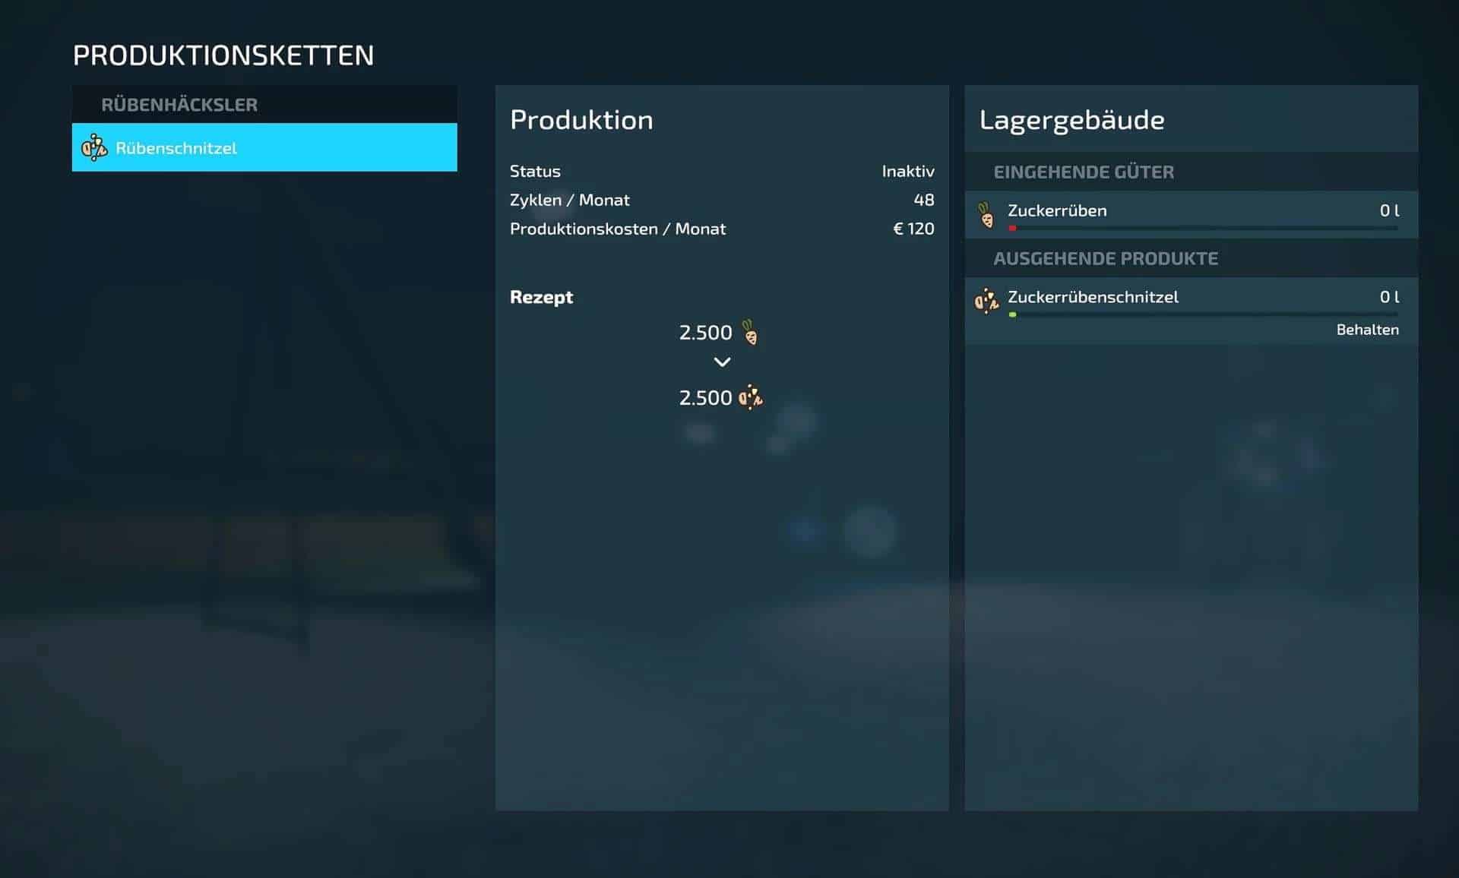
Task: Click the Inaktiv status value
Action: click(907, 171)
